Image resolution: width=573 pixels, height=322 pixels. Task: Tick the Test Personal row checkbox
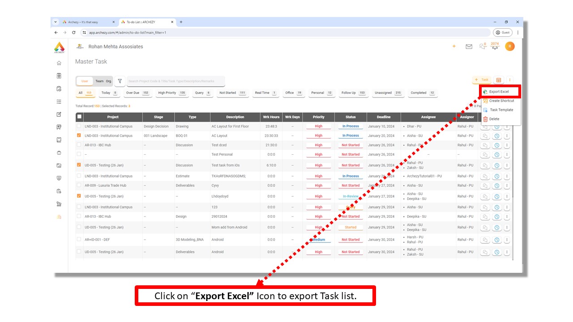click(x=79, y=154)
